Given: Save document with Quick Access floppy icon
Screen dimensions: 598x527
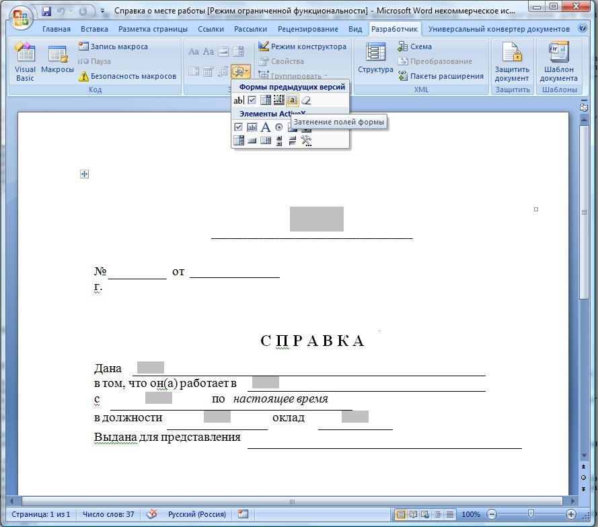Looking at the screenshot, I should point(46,11).
